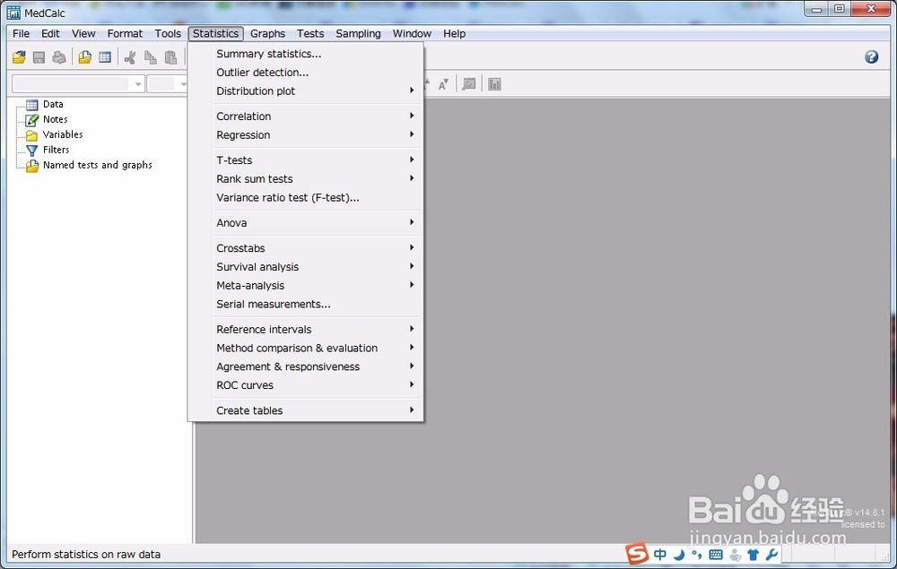Expand the Reference intervals submenu
Screen dimensions: 897x569
[x=315, y=330]
